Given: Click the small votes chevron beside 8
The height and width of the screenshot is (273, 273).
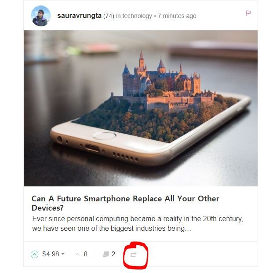Looking at the screenshot, I should point(77,255).
